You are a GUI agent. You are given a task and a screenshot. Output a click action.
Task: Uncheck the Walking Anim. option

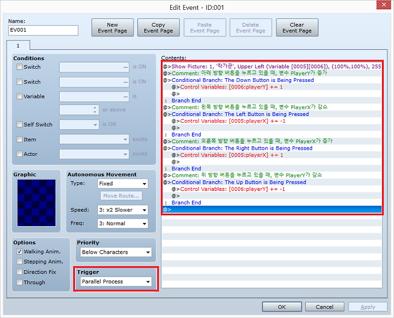(x=19, y=251)
